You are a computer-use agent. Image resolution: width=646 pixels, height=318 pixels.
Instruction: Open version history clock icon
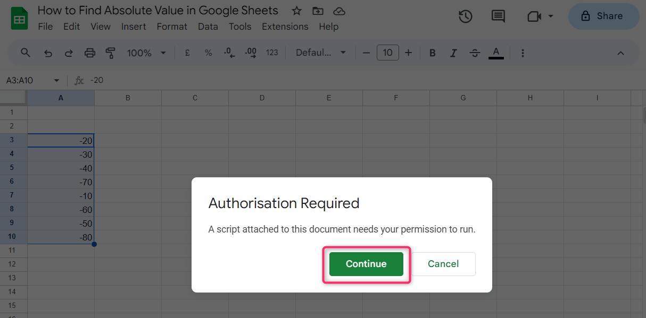[465, 16]
